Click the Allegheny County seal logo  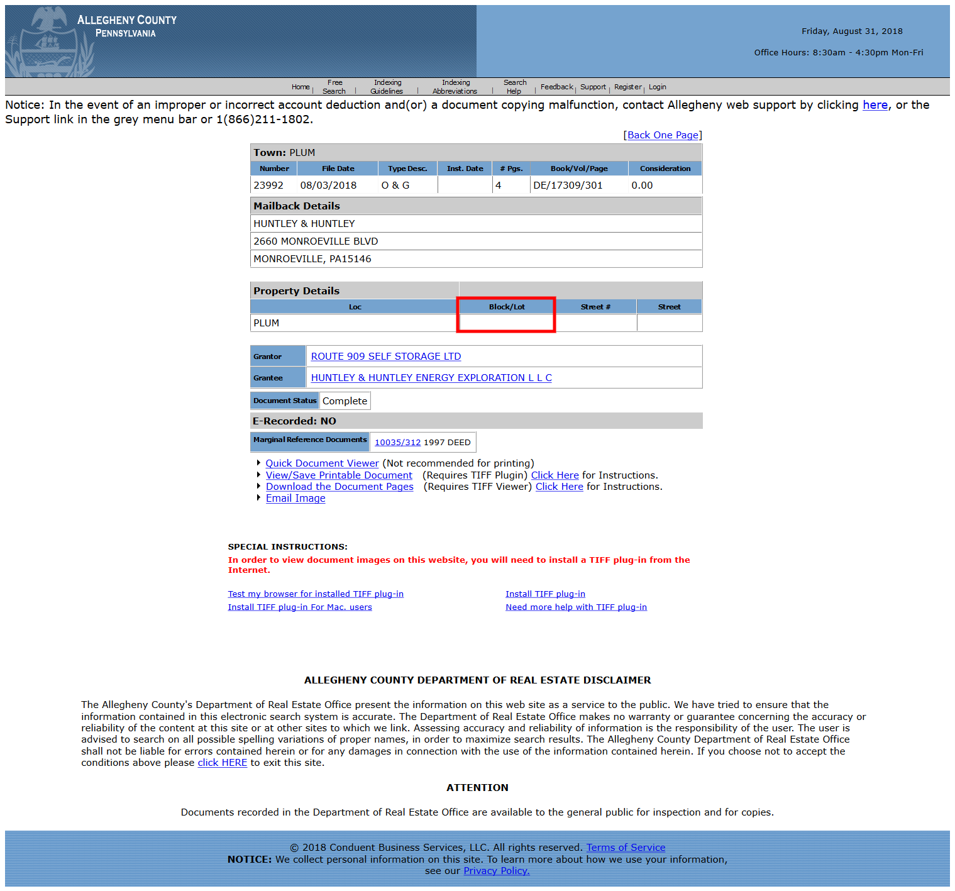coord(49,42)
